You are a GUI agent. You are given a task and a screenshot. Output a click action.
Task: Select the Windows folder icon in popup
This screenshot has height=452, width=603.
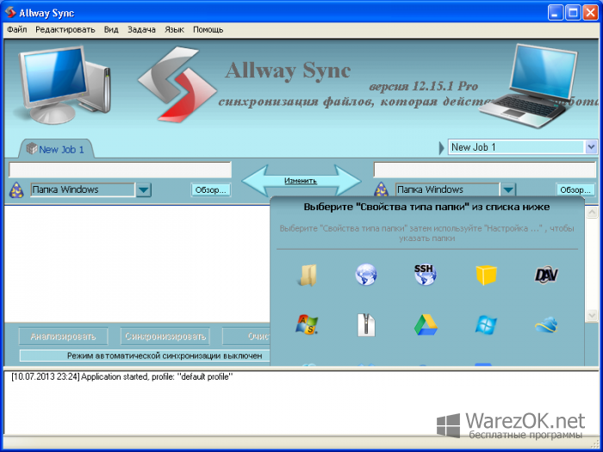308,275
